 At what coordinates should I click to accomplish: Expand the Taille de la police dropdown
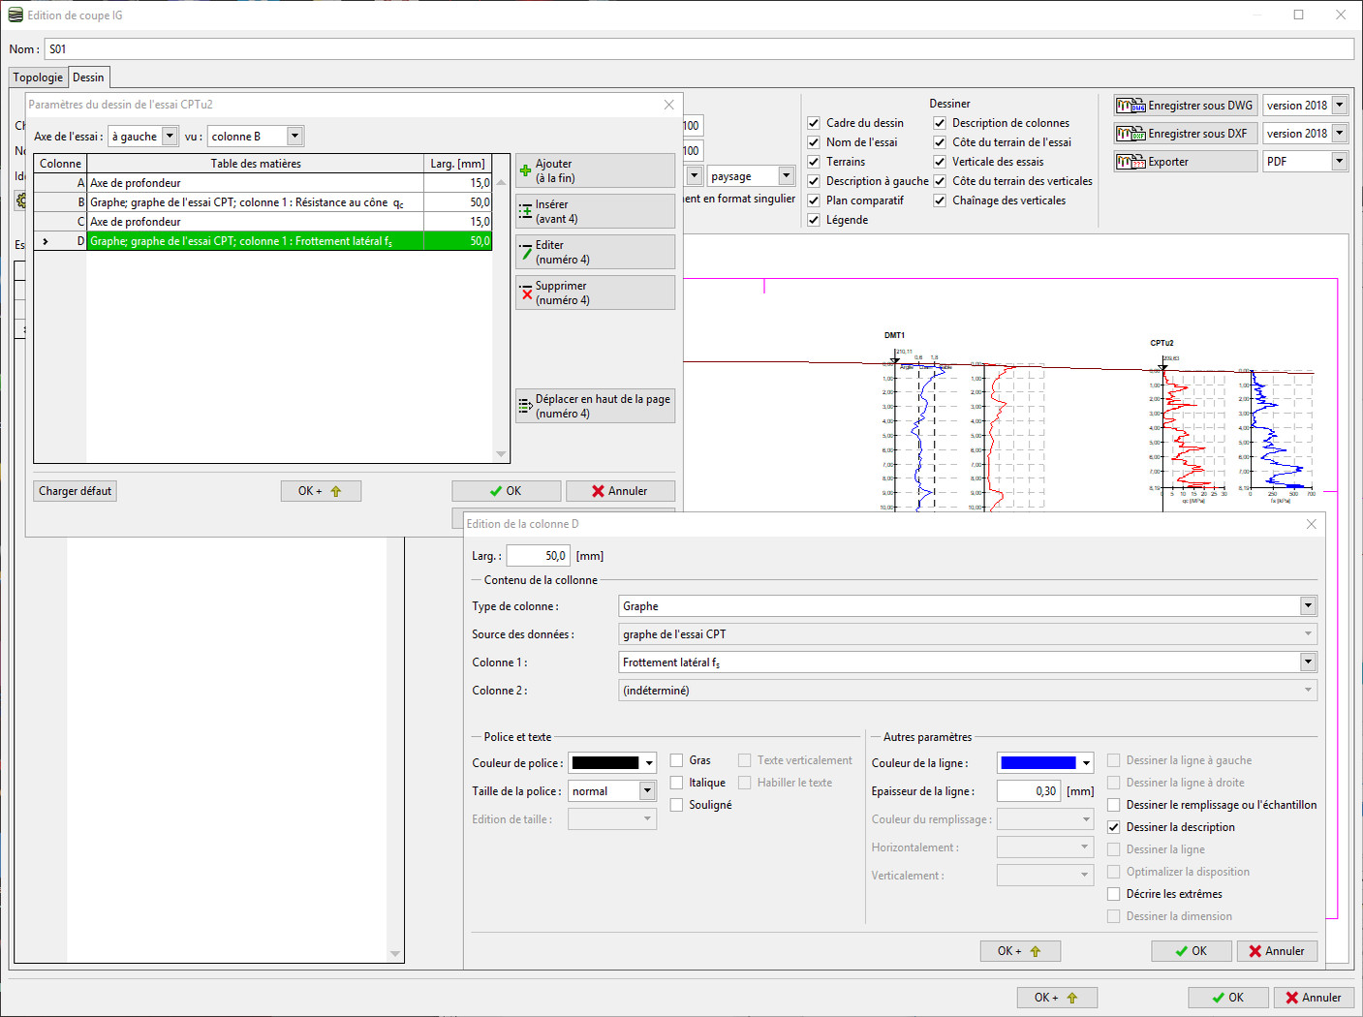647,791
